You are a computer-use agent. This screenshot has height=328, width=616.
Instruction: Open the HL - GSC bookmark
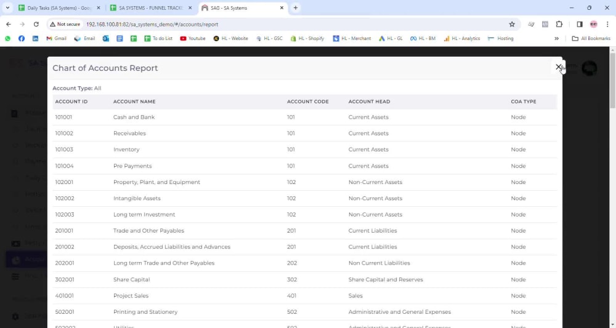click(269, 38)
